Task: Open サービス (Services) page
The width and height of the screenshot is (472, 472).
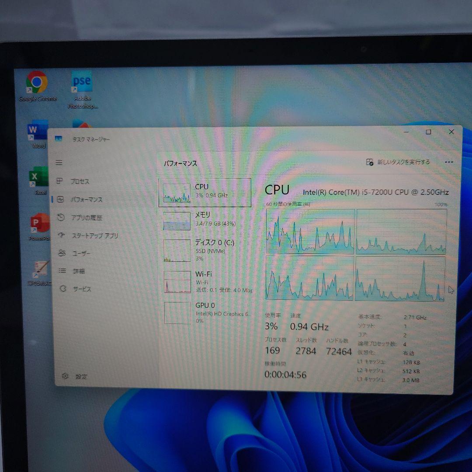Action: [x=81, y=289]
